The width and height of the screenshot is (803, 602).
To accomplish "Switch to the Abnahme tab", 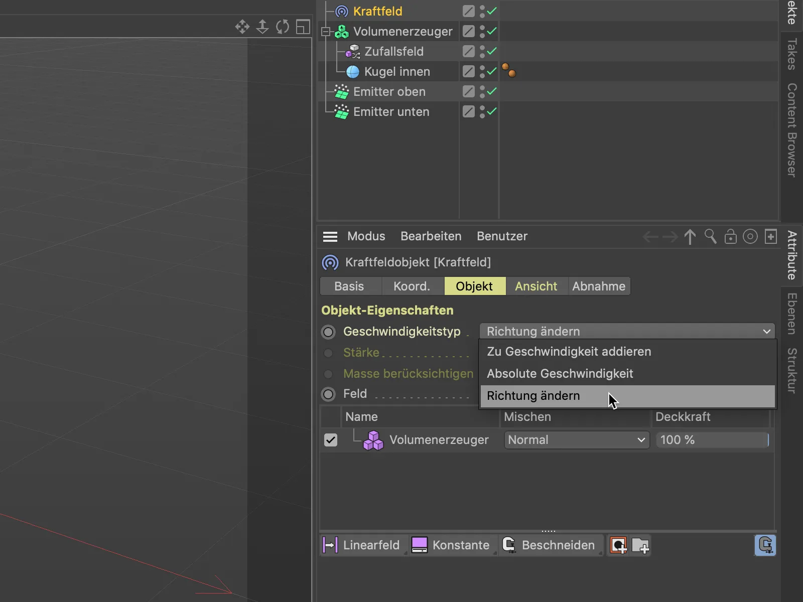I will (599, 286).
